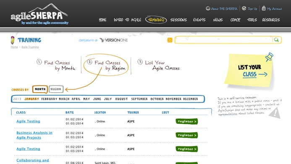Click in the search input field

224,40
